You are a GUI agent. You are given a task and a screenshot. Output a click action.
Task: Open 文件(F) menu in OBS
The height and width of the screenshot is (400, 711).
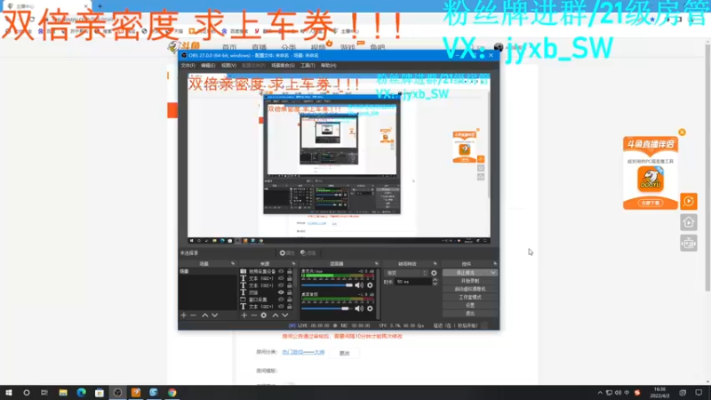[x=188, y=66]
